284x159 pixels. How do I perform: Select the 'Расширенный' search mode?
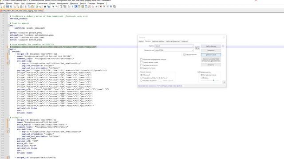141,78
